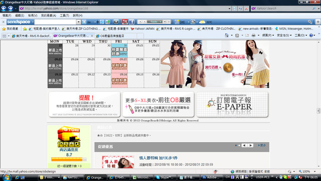Open the Home page icon in command bar
Viewport: 321px width, 181px height.
(227, 36)
